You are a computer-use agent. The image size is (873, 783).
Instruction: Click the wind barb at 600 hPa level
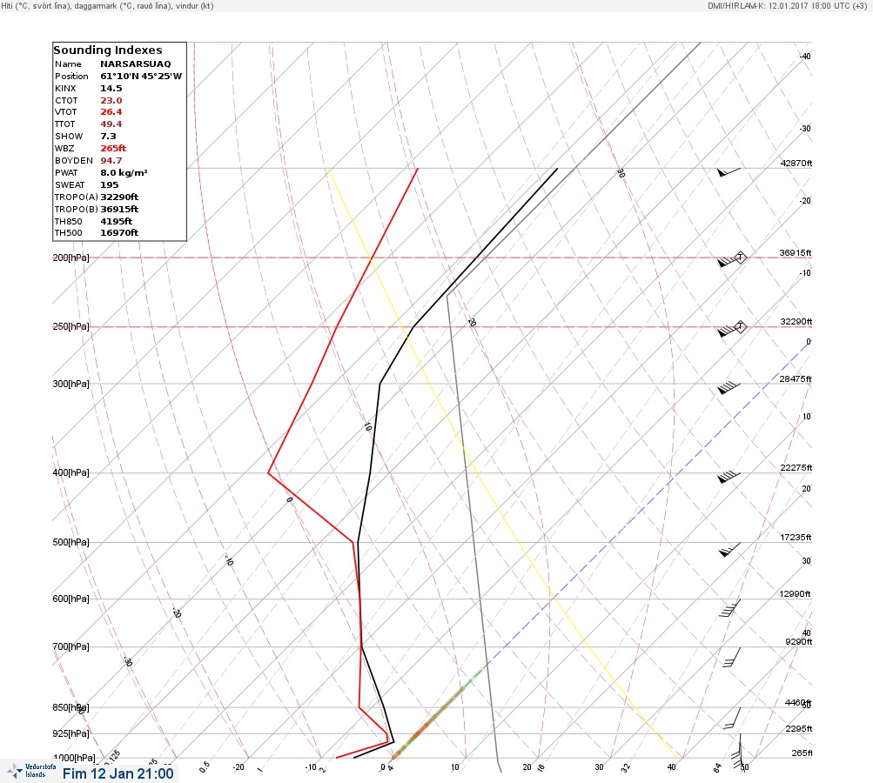(x=729, y=608)
